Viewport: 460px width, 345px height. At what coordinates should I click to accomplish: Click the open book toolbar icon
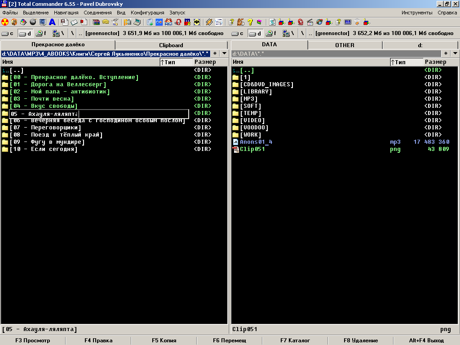click(74, 22)
